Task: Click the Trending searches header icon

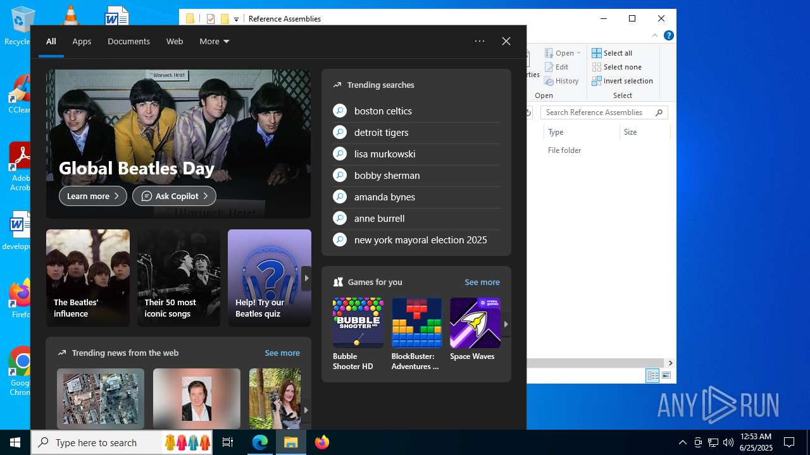Action: pyautogui.click(x=337, y=85)
